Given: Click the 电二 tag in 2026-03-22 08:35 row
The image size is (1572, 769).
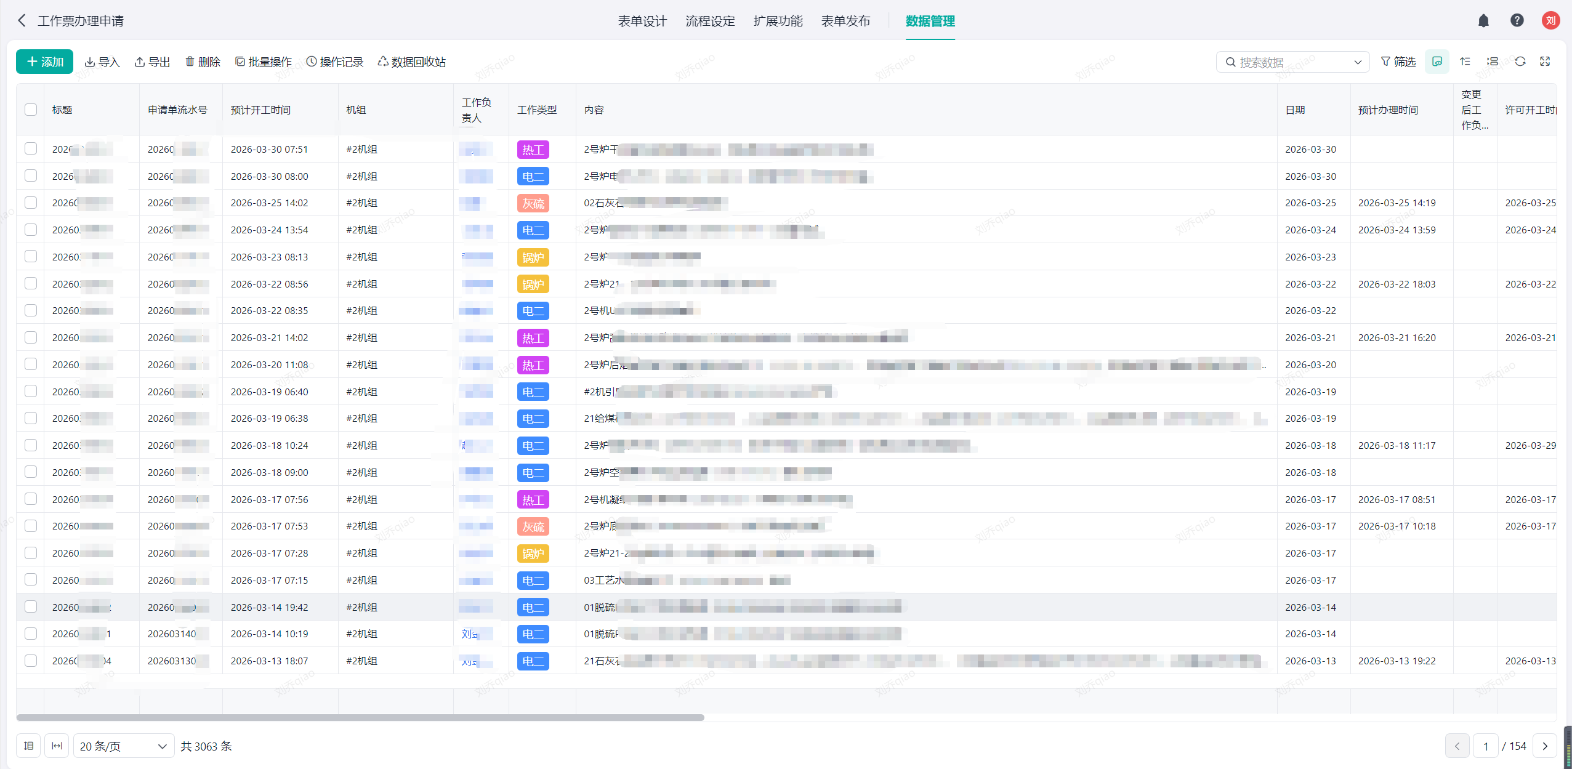Looking at the screenshot, I should click(533, 311).
